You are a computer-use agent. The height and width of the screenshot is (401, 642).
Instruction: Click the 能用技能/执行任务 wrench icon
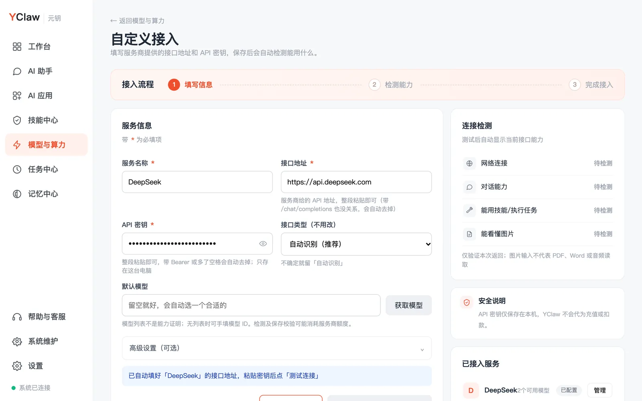click(469, 210)
